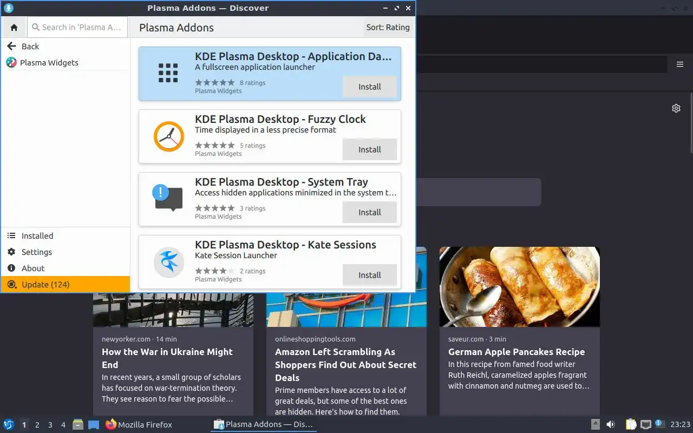
Task: Switch to the Plasma Addons taskbar window
Action: [x=264, y=424]
